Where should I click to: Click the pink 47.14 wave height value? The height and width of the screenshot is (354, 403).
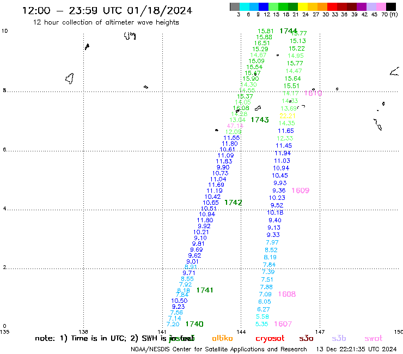(235, 126)
